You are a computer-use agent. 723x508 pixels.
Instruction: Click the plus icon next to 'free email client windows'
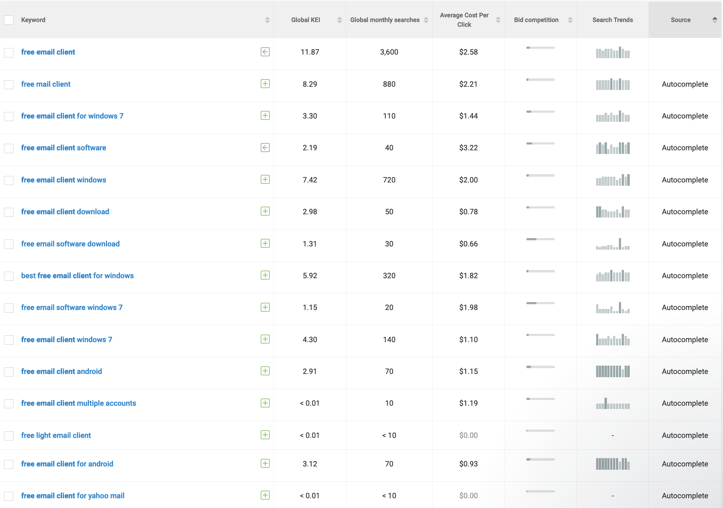(x=266, y=180)
